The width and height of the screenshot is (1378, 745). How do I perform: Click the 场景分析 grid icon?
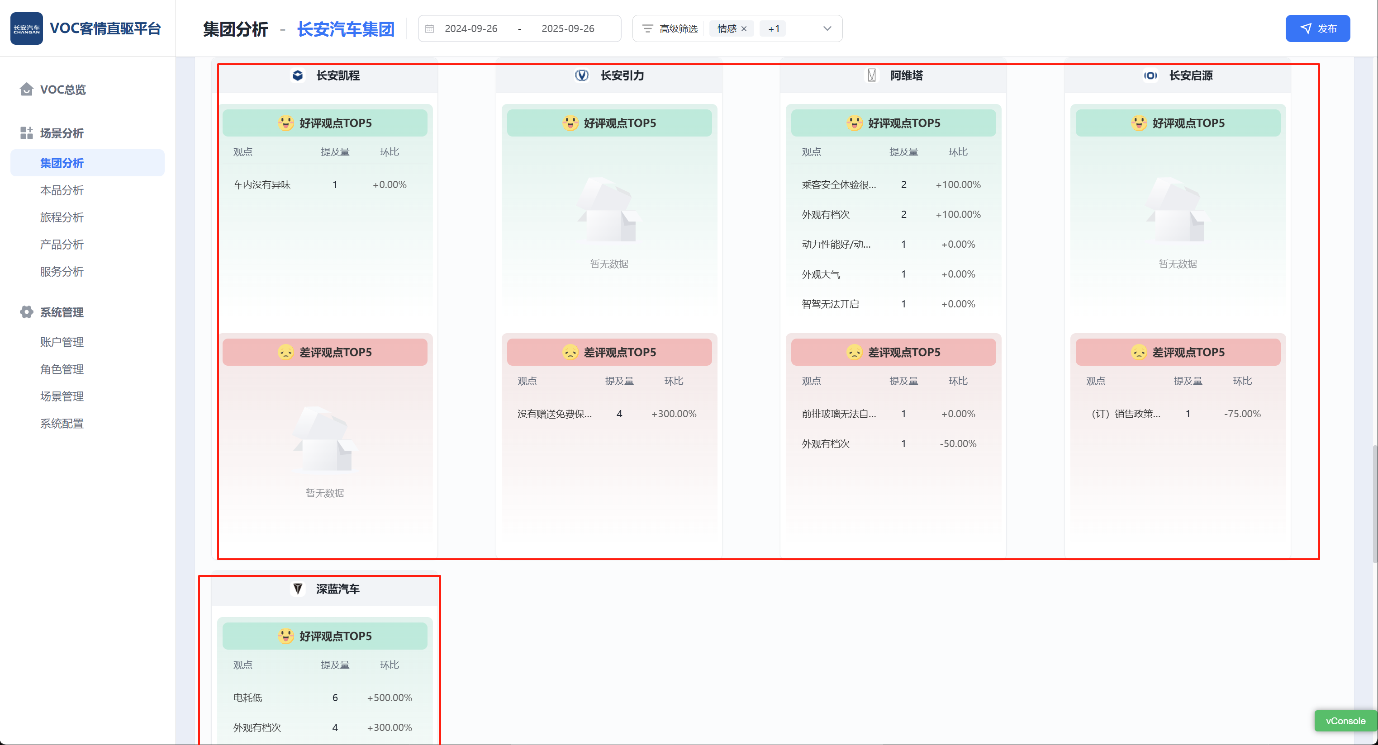click(26, 133)
